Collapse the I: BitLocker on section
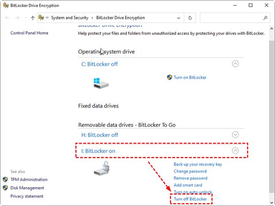Screen dimensions: 275x206 tap(235, 151)
